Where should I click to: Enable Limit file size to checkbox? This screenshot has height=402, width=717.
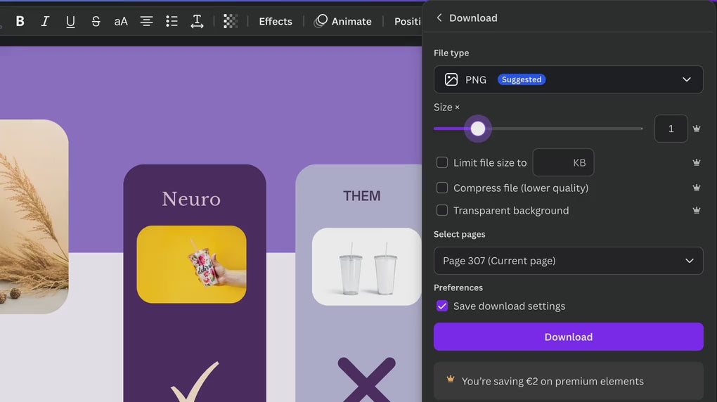pyautogui.click(x=442, y=162)
